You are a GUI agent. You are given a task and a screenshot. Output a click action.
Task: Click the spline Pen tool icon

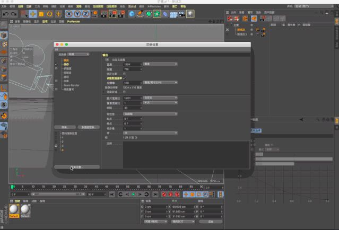(140, 14)
